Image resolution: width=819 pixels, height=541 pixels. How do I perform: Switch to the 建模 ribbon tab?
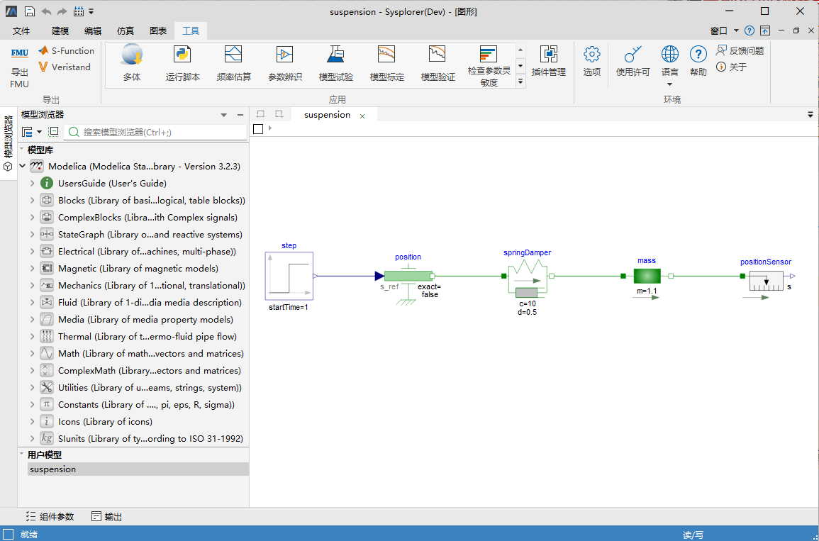click(x=60, y=30)
